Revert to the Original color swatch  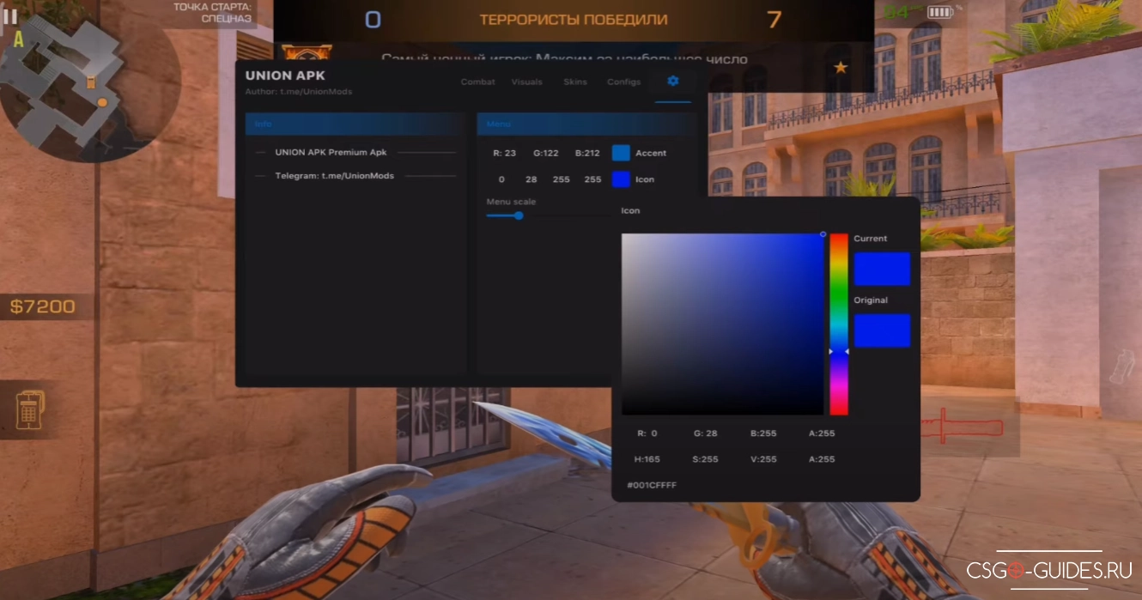[882, 330]
